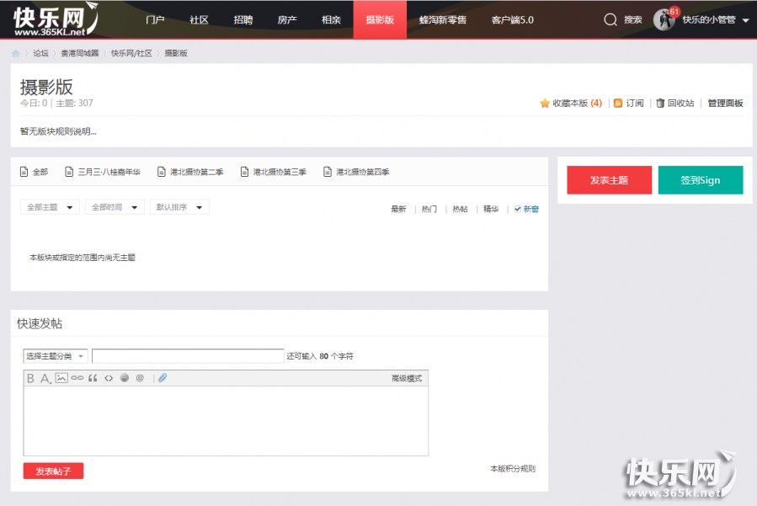Go to home via breadcrumb house icon
757x506 pixels.
[15, 53]
